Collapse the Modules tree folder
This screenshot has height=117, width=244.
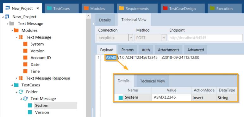12,30
